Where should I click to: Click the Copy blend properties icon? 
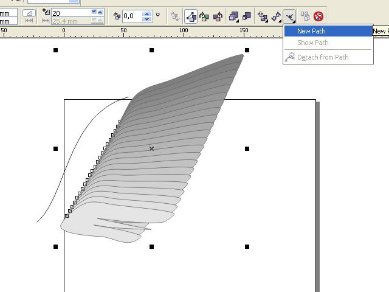click(305, 16)
